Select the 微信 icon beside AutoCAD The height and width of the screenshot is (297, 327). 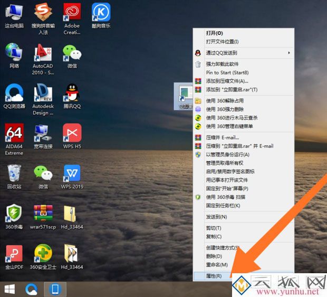click(72, 57)
